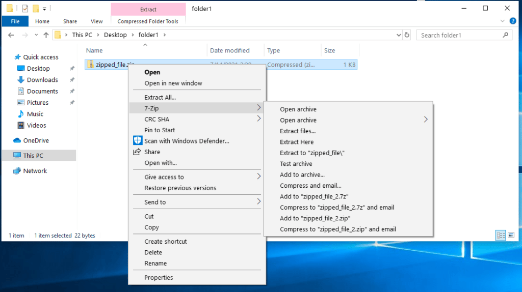Pick Add to "zipped_file_2.zip" option

point(315,218)
